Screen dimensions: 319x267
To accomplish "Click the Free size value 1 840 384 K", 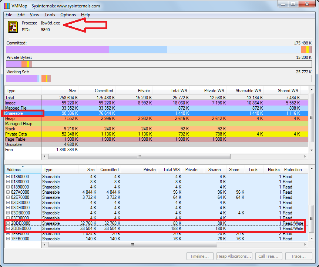I will pyautogui.click(x=67, y=150).
